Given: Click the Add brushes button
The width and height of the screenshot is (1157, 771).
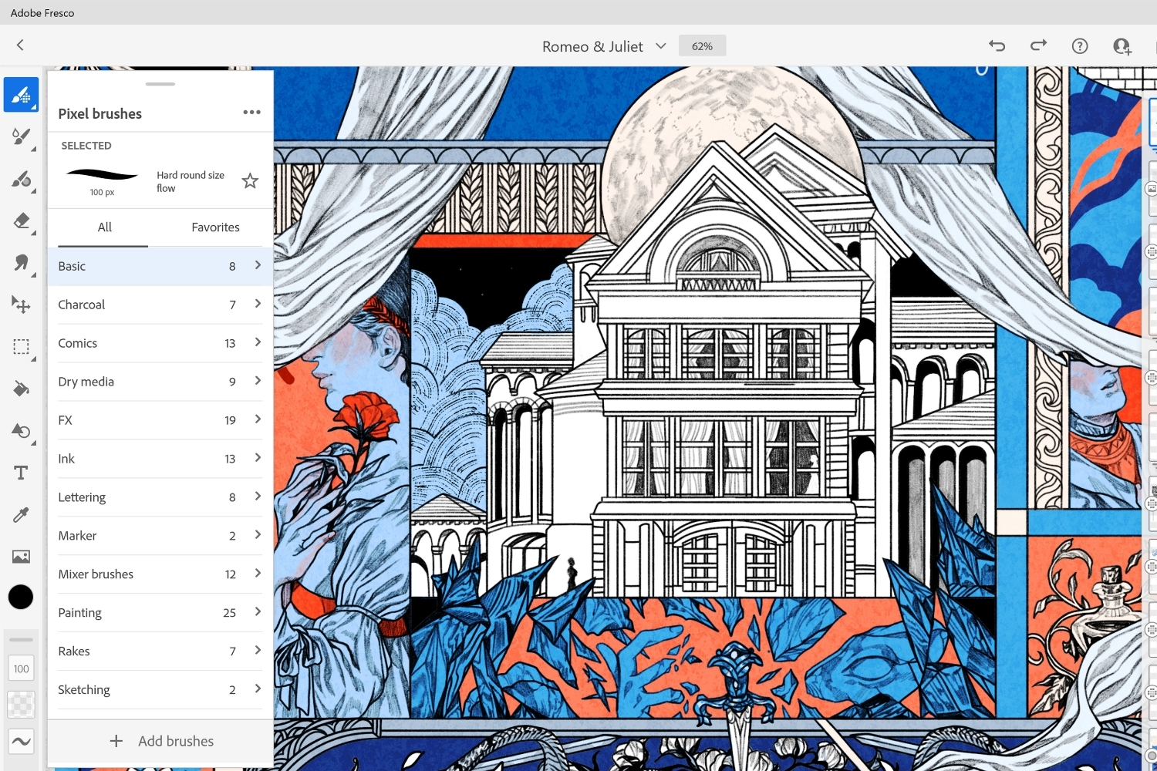Looking at the screenshot, I should 160,741.
